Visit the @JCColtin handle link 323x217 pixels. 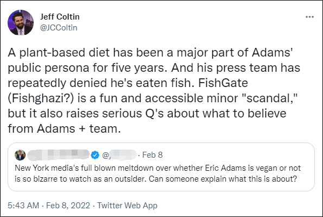point(59,28)
